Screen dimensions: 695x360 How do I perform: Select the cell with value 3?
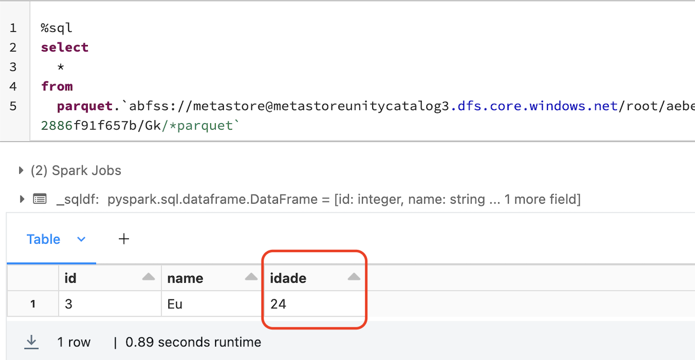coord(110,304)
